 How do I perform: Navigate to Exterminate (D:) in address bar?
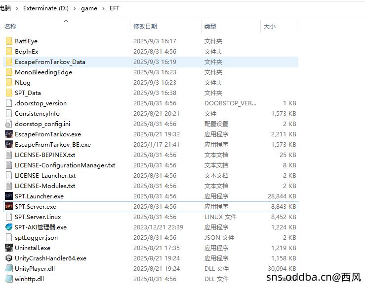[x=46, y=8]
